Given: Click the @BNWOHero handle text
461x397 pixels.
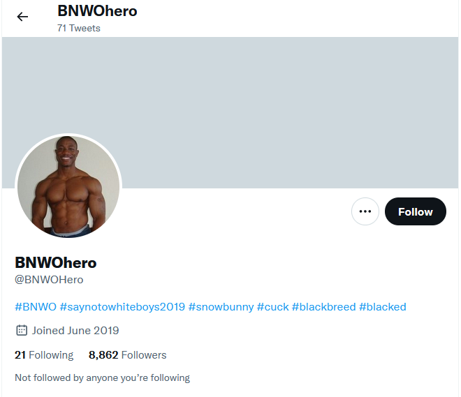Looking at the screenshot, I should tap(49, 280).
